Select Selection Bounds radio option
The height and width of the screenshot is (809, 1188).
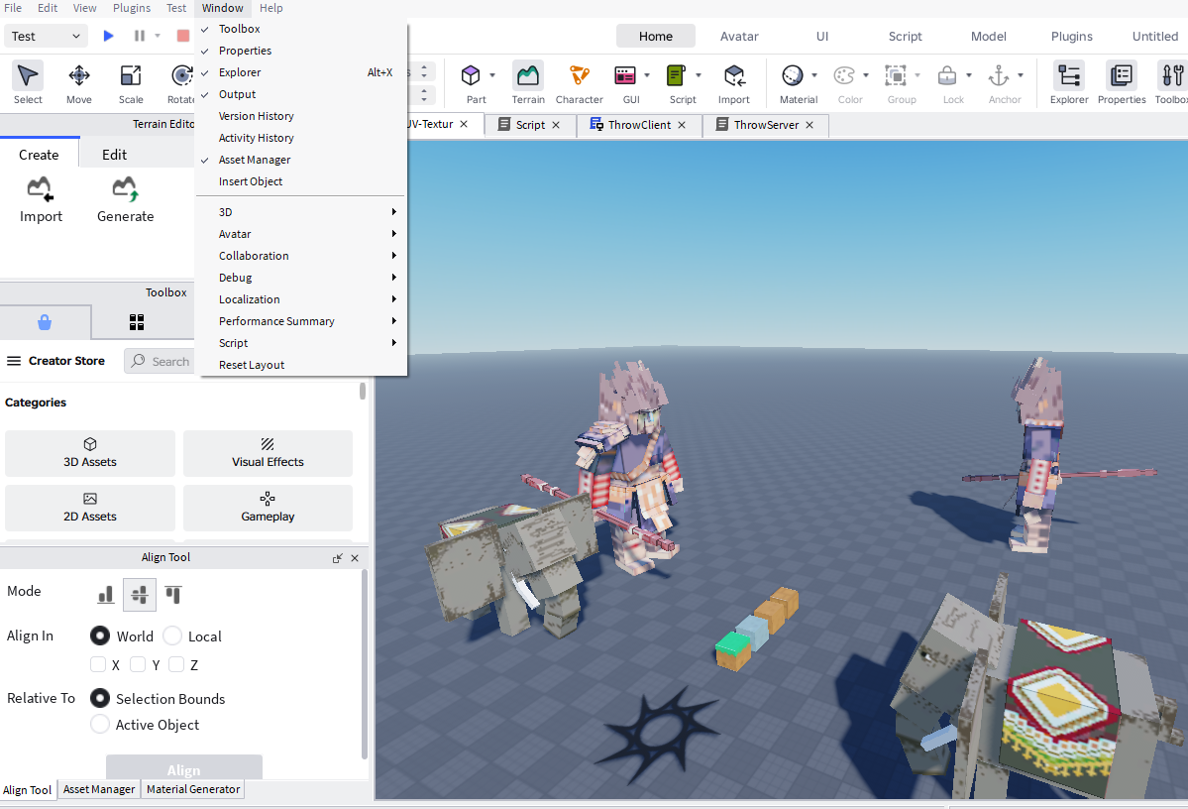(x=99, y=698)
